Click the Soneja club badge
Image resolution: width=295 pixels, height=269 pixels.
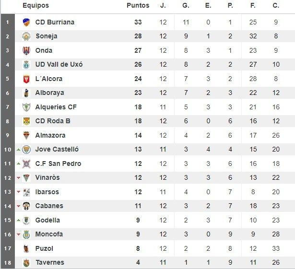click(26, 36)
